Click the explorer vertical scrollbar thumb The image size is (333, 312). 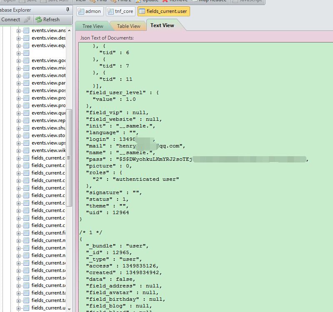(69, 158)
